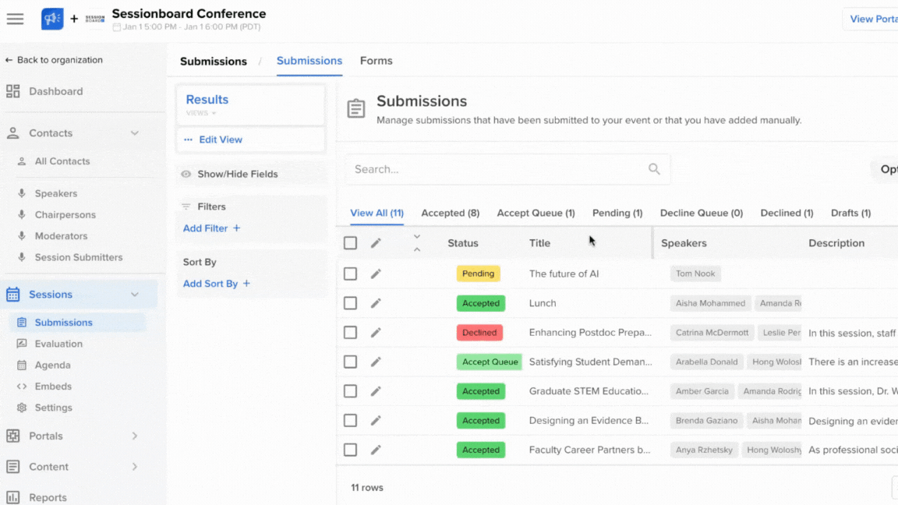Expand the Portals sidebar section
The height and width of the screenshot is (505, 898).
135,436
